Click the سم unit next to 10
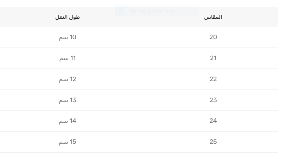 click(63, 37)
